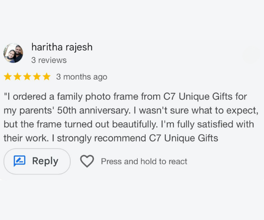The image size is (264, 220).
Task: Click the blue message icon inside Reply
Action: [x=19, y=161]
